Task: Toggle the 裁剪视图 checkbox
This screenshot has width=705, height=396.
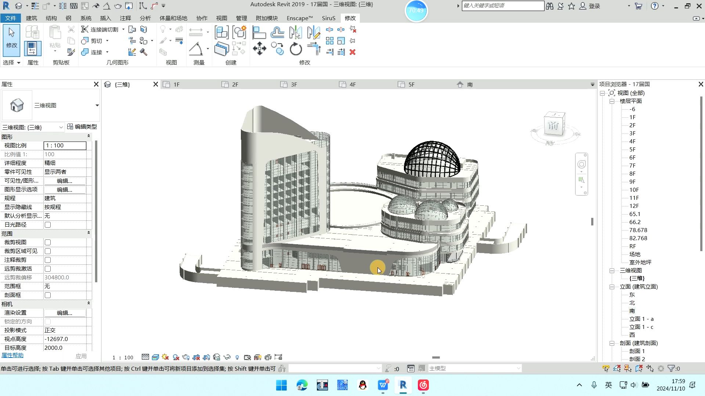Action: (x=47, y=242)
